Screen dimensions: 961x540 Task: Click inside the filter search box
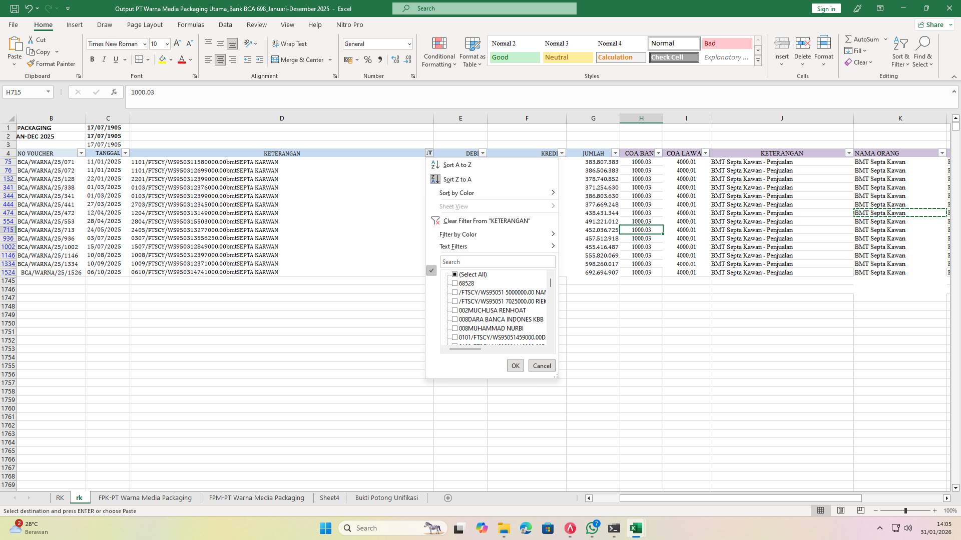click(498, 261)
